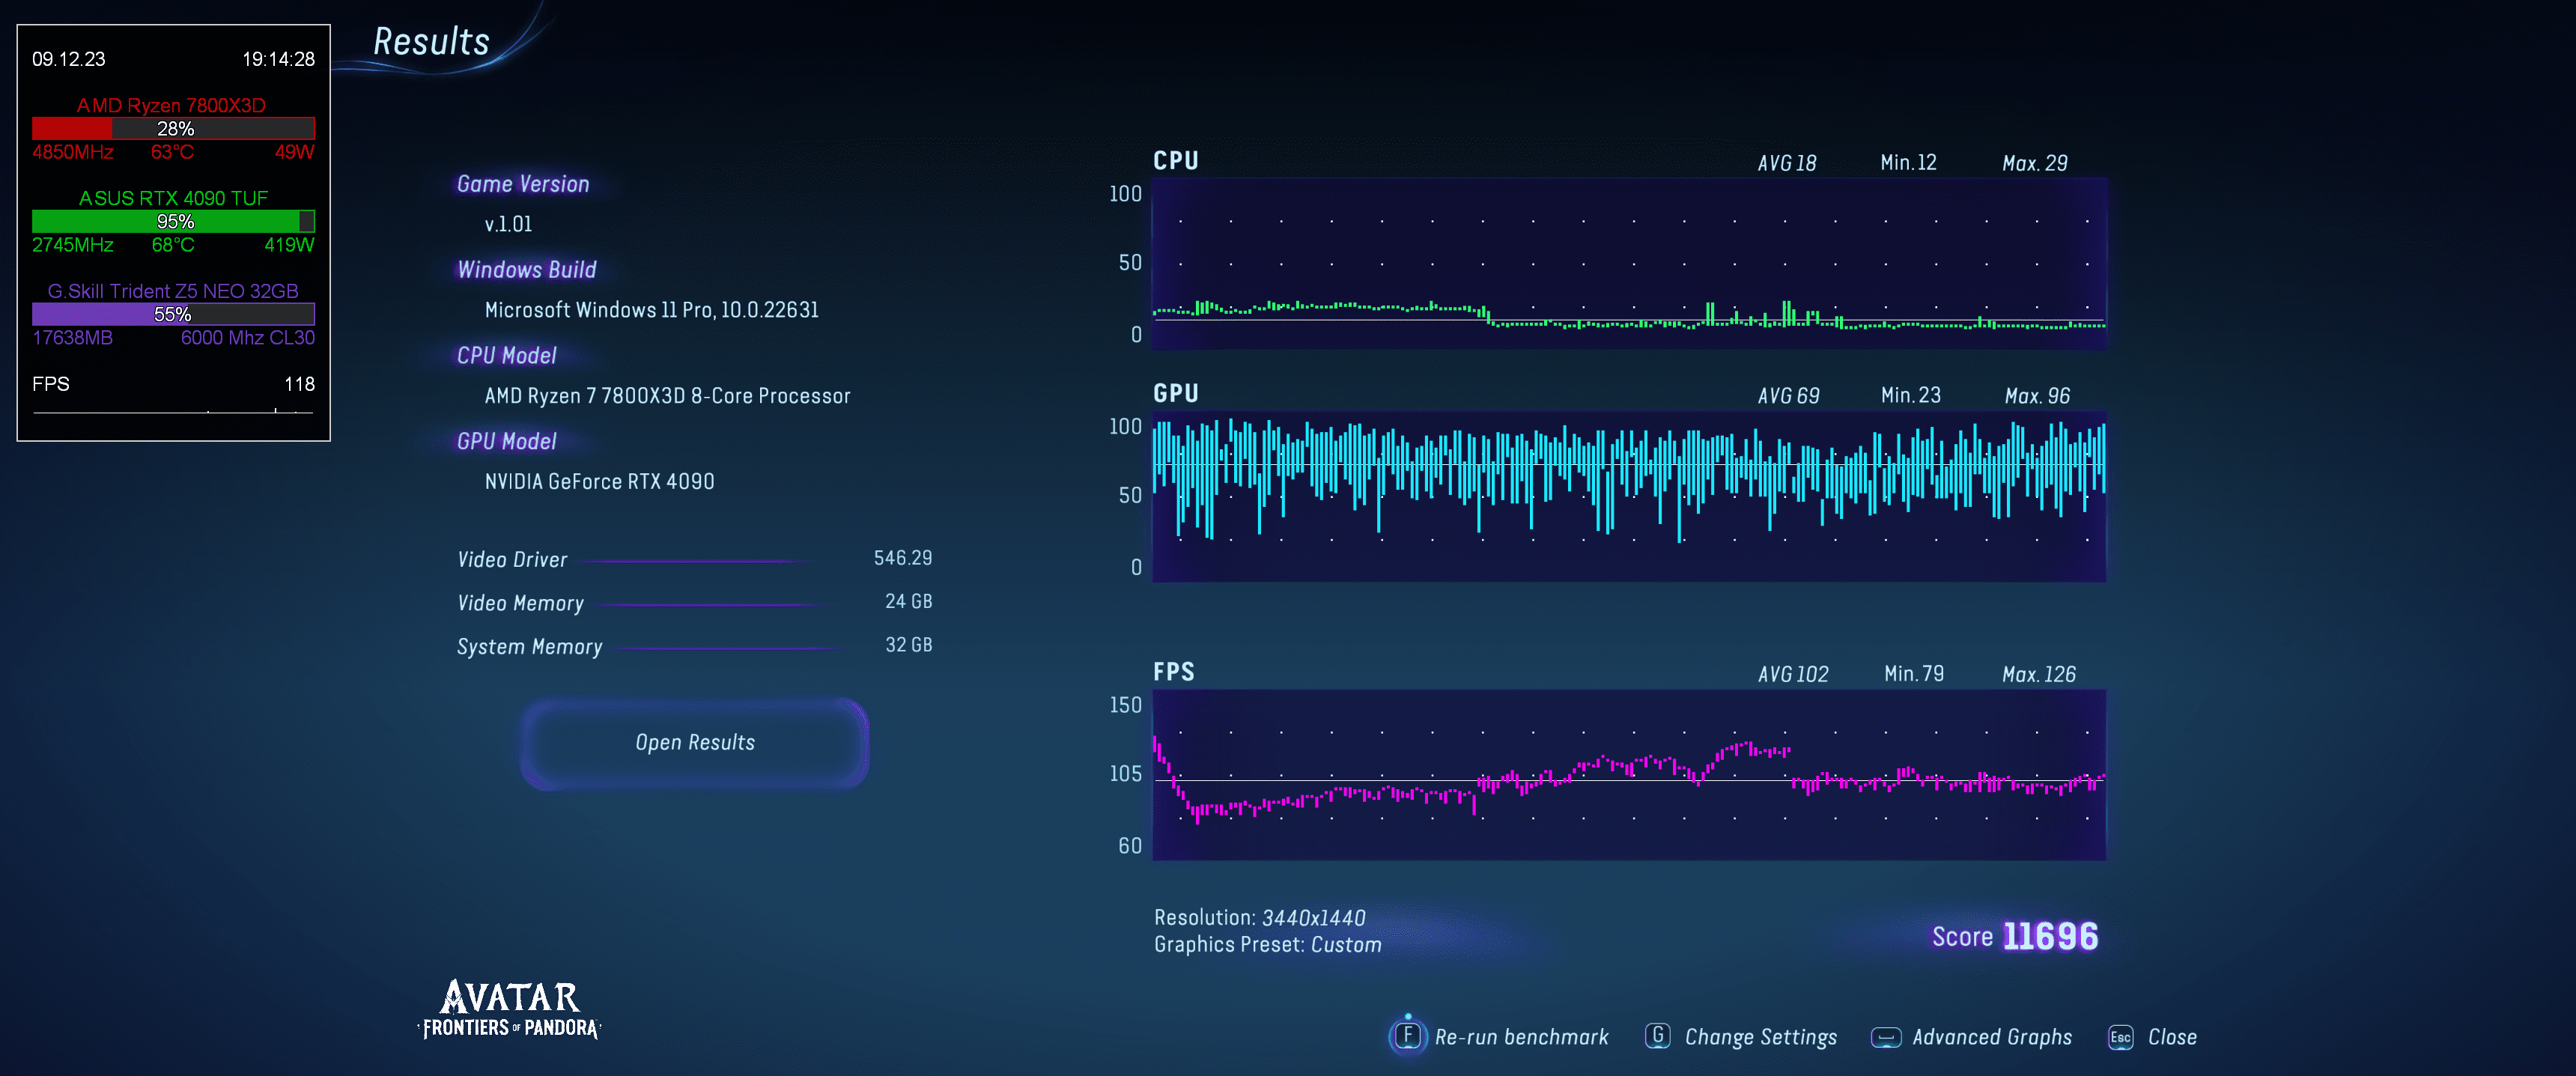Click the 4850MHz CPU clock reading
The height and width of the screenshot is (1076, 2576).
(72, 152)
